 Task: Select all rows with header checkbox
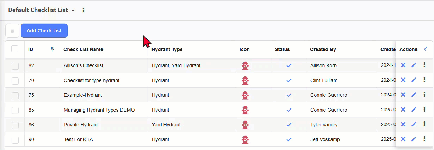pyautogui.click(x=15, y=49)
